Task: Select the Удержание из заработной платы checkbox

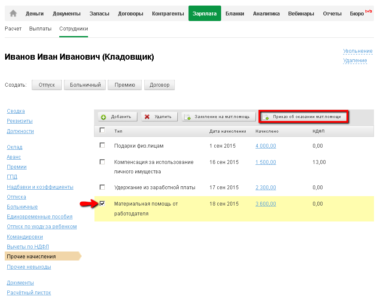Action: pyautogui.click(x=102, y=187)
